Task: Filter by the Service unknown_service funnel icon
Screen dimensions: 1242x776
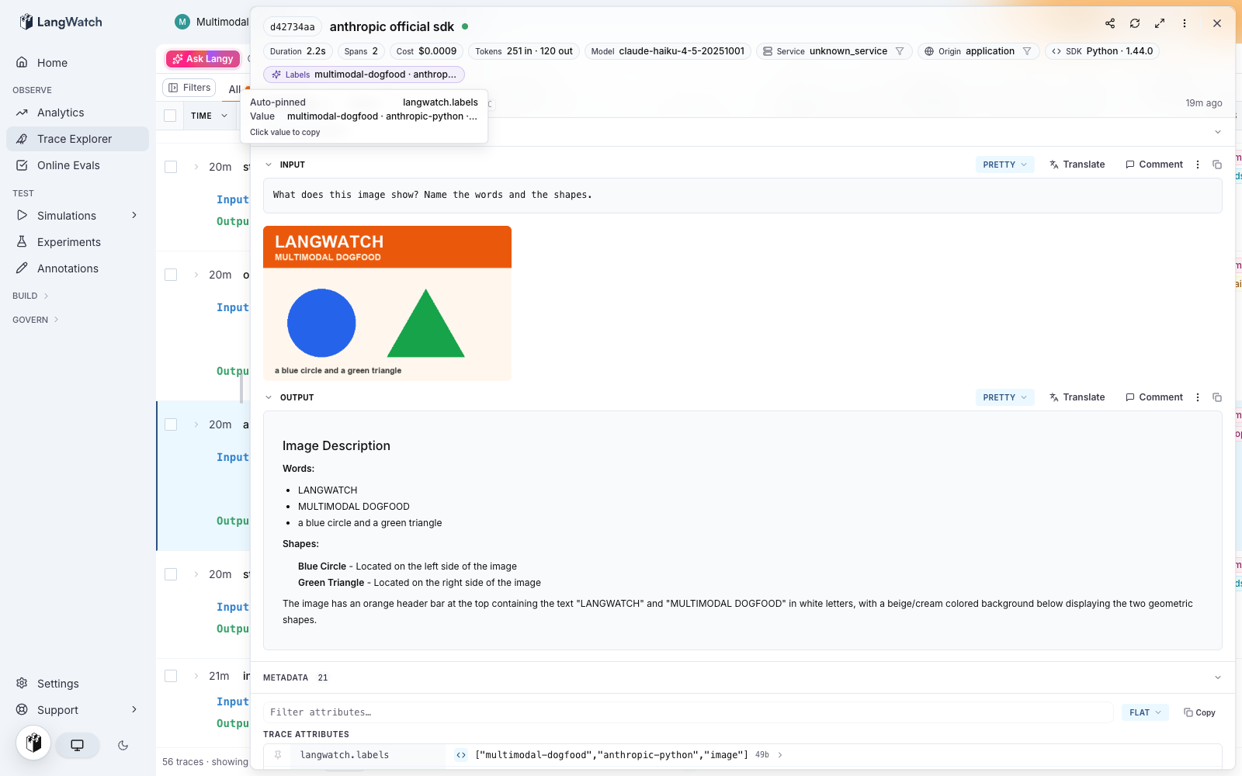Action: coord(900,51)
